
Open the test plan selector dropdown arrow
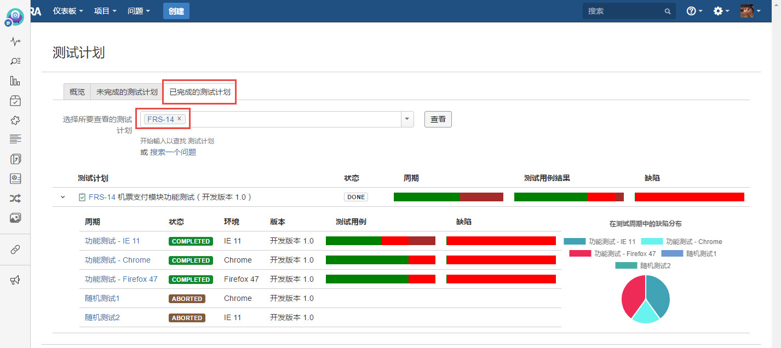coord(407,119)
